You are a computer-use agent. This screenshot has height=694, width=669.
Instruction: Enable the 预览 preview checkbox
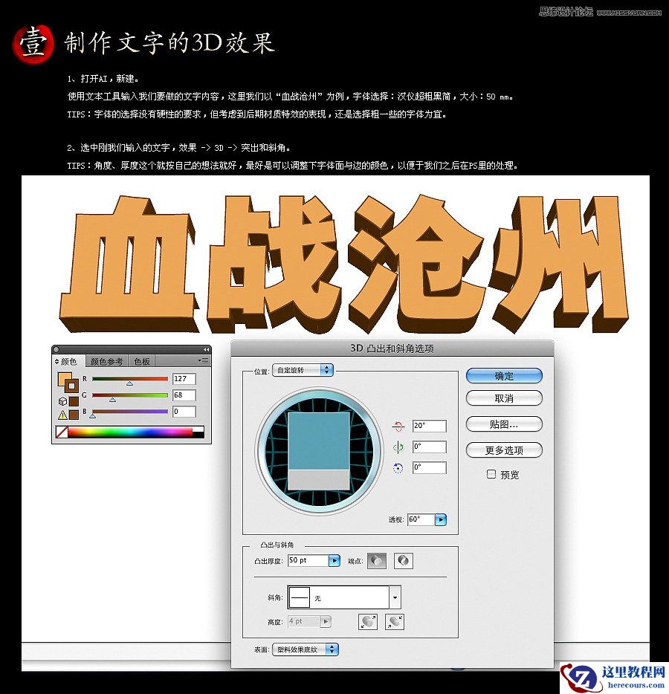pos(491,476)
